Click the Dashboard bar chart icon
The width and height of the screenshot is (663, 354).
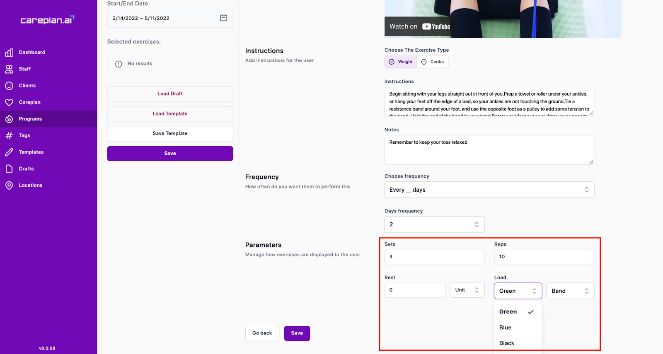pyautogui.click(x=9, y=53)
